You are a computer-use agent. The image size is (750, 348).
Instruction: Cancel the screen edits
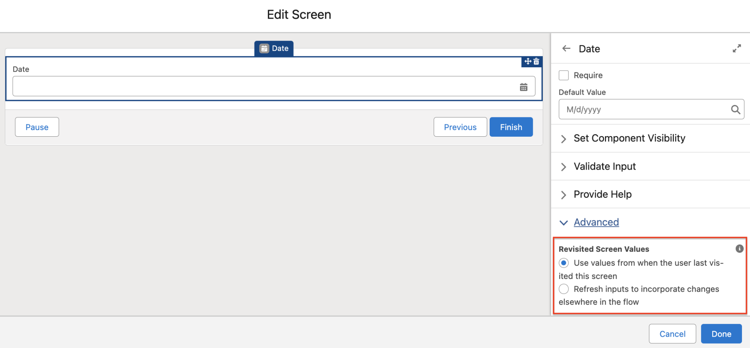pyautogui.click(x=672, y=334)
